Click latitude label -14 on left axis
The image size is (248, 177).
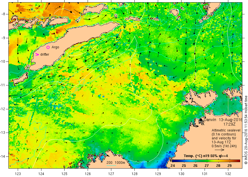pos(3,156)
